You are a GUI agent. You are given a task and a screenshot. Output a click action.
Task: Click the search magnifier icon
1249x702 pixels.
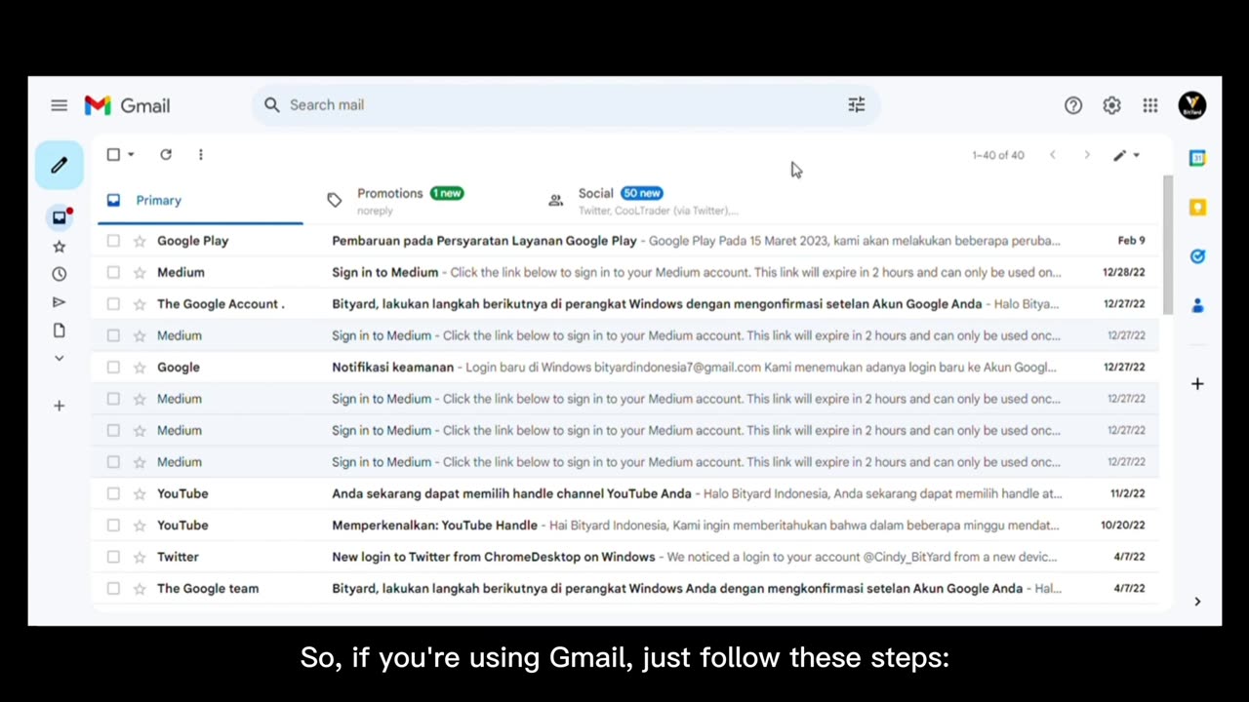(x=272, y=105)
